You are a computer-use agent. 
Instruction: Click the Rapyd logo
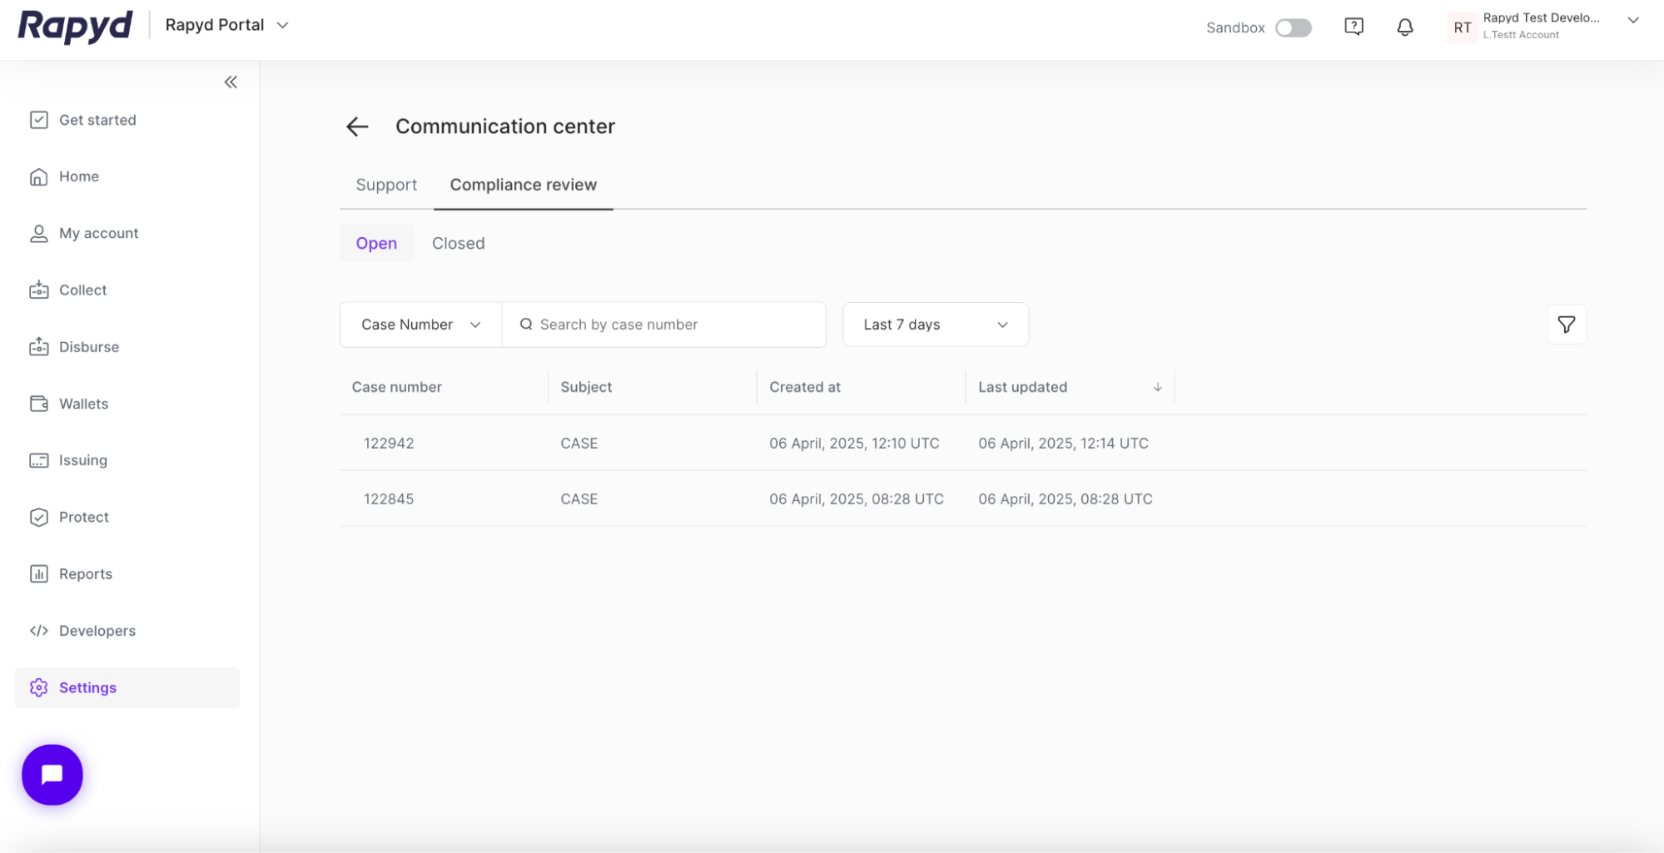(75, 26)
